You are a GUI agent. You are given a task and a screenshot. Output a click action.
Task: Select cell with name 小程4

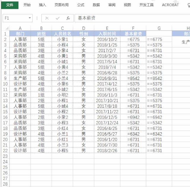pos(62,45)
